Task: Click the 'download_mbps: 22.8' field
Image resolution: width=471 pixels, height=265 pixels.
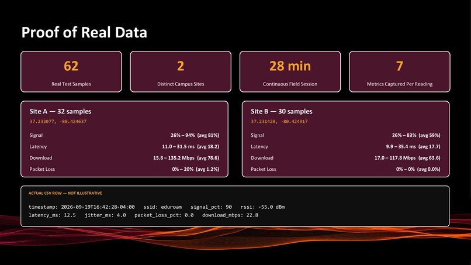Action: point(230,215)
